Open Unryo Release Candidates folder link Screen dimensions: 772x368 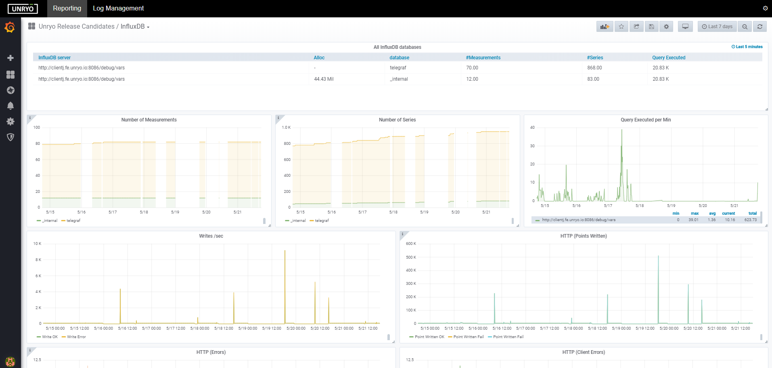(x=77, y=27)
